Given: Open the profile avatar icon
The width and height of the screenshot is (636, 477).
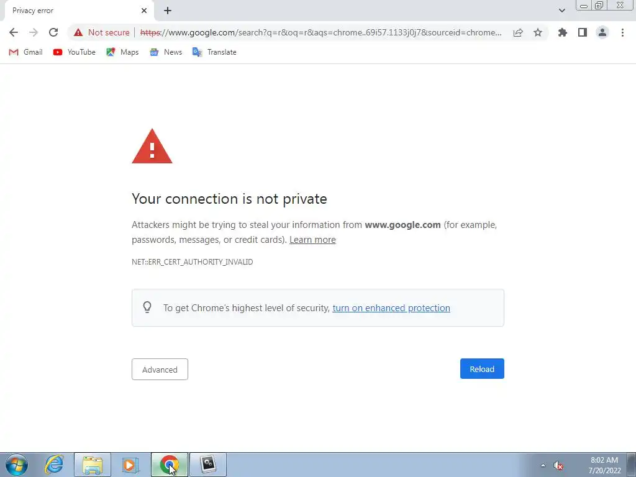Looking at the screenshot, I should coord(602,32).
